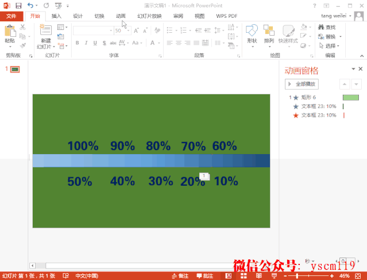Open Quick Styles gallery
The width and height of the screenshot is (367, 280).
click(288, 35)
